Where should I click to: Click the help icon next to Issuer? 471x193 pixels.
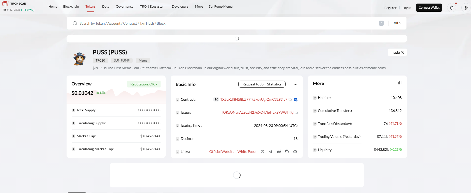coord(178,113)
